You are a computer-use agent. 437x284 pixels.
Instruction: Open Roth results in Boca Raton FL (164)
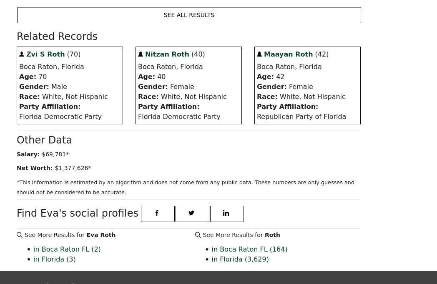(x=249, y=249)
